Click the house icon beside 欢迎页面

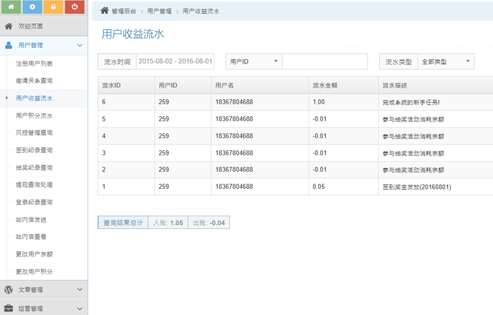[9, 26]
